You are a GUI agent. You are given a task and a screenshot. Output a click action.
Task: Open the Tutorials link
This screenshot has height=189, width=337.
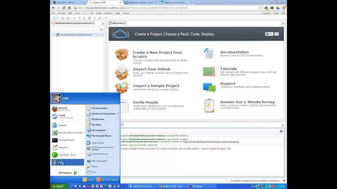pos(228,69)
